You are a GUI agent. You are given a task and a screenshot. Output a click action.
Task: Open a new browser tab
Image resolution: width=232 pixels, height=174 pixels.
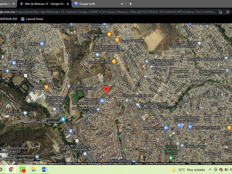130,4
